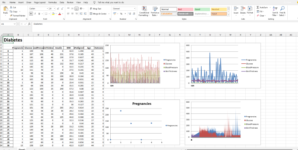Open the Page Layout ribbon tab
The height and width of the screenshot is (150, 298).
[40, 2]
